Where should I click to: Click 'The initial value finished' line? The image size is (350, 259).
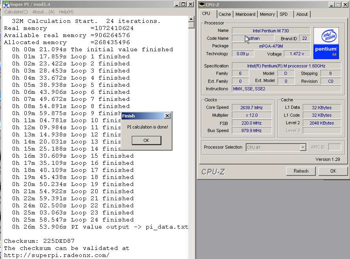(x=93, y=49)
